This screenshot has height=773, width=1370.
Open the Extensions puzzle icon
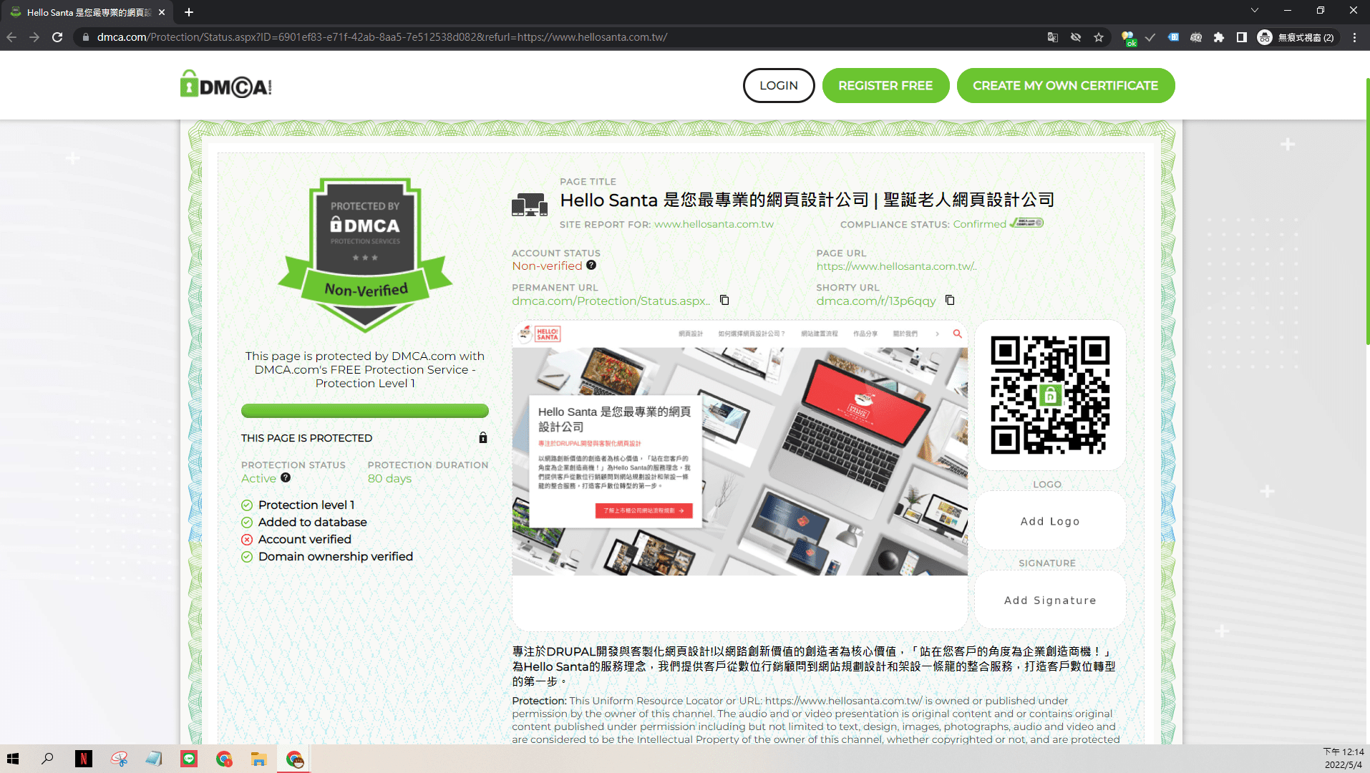(x=1219, y=37)
